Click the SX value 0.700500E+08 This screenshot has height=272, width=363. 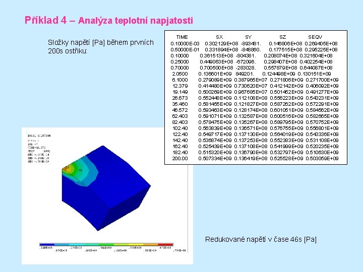click(216, 68)
